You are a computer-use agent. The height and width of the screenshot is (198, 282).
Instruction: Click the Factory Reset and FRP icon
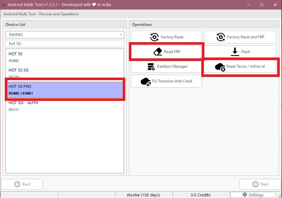tap(221, 37)
